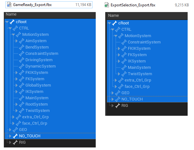This screenshot has height=150, width=194.
Task: Click cRoot bone icon in right tree
Action: [x=114, y=23]
